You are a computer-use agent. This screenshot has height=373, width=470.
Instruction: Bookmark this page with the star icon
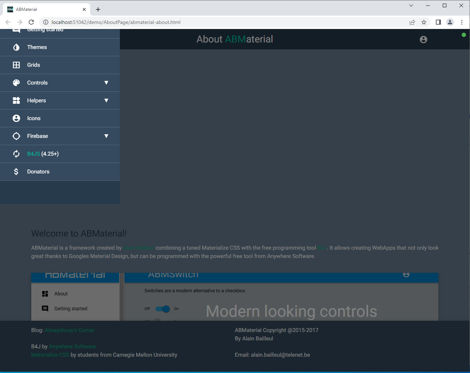(x=424, y=22)
